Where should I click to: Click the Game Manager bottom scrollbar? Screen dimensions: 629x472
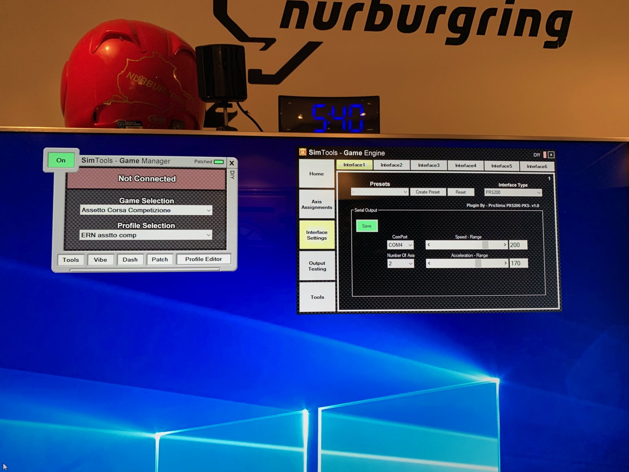(145, 270)
